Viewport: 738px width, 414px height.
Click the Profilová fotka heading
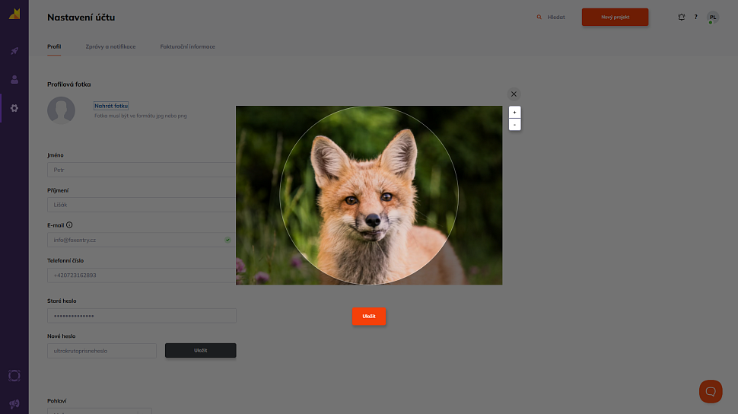pyautogui.click(x=68, y=84)
